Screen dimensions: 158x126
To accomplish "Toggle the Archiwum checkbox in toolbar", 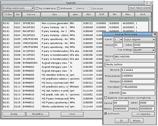I will pyautogui.click(x=58, y=8).
